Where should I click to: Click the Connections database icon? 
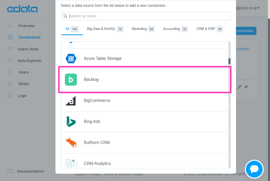tap(10, 37)
